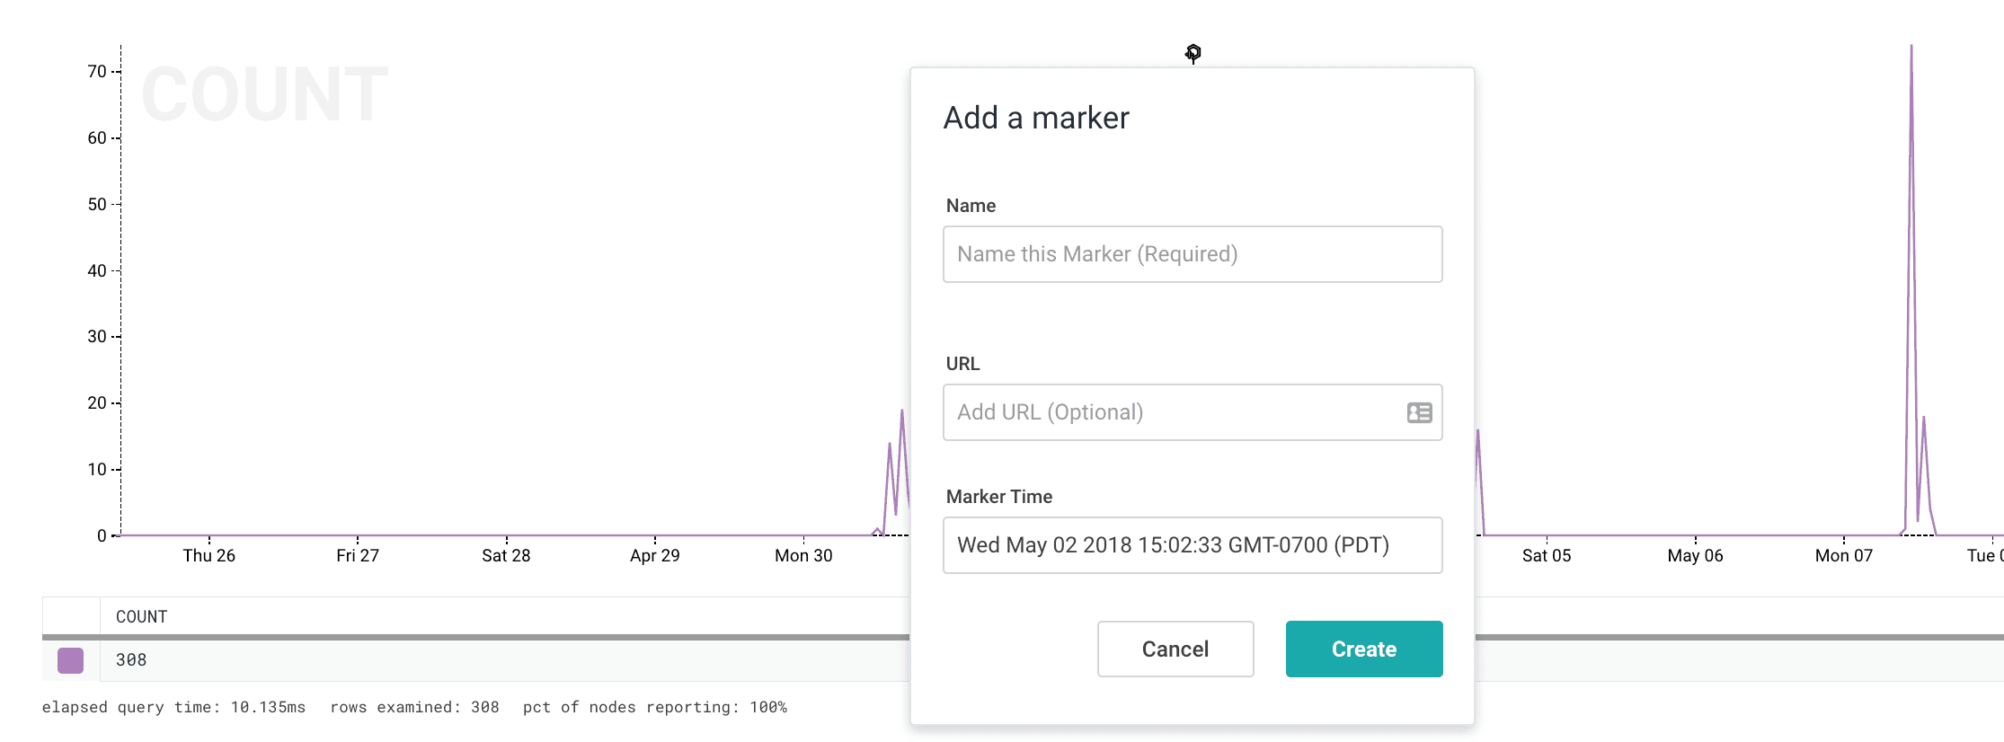Select the Marker Time value field
The width and height of the screenshot is (2004, 742).
coord(1193,545)
